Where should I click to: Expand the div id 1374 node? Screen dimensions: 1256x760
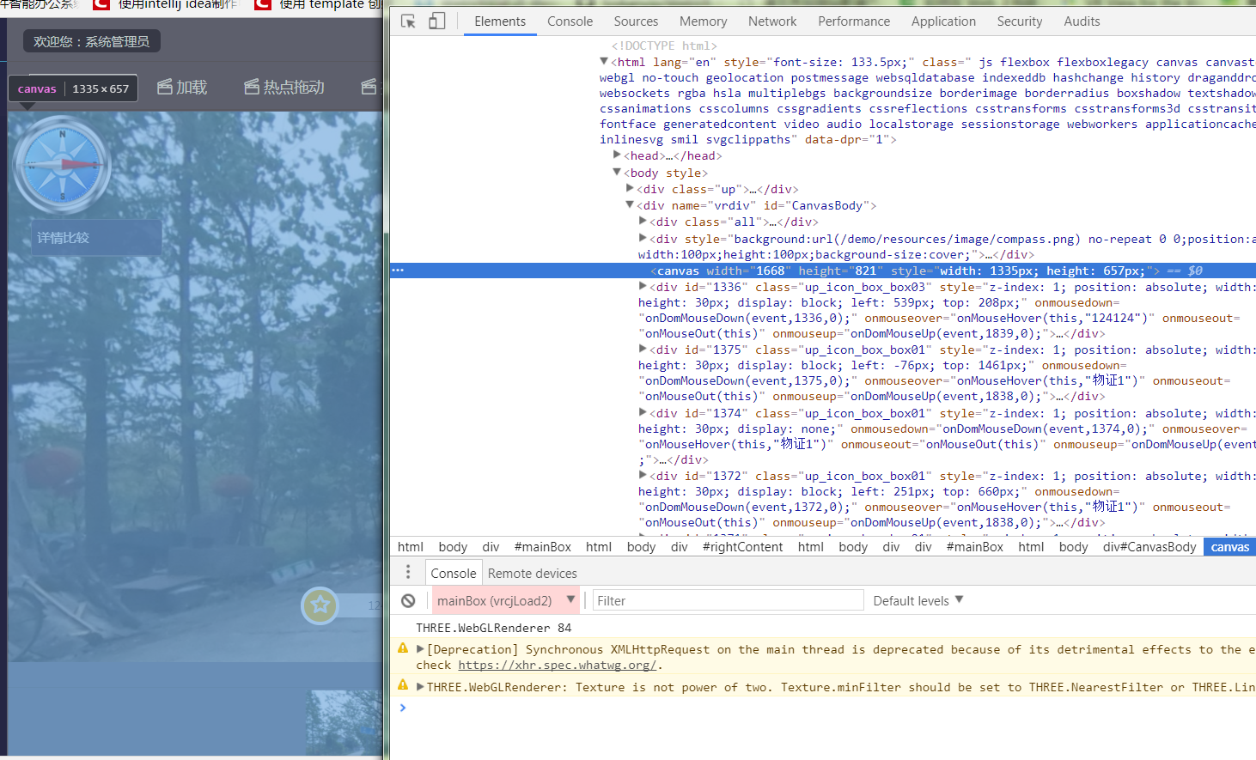coord(643,413)
